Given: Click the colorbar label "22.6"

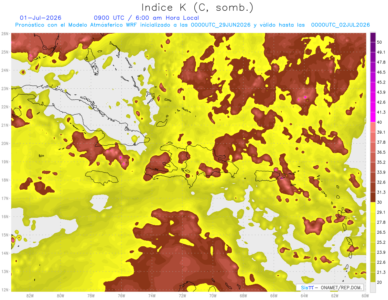Looking at the screenshot, I should [x=381, y=262].
